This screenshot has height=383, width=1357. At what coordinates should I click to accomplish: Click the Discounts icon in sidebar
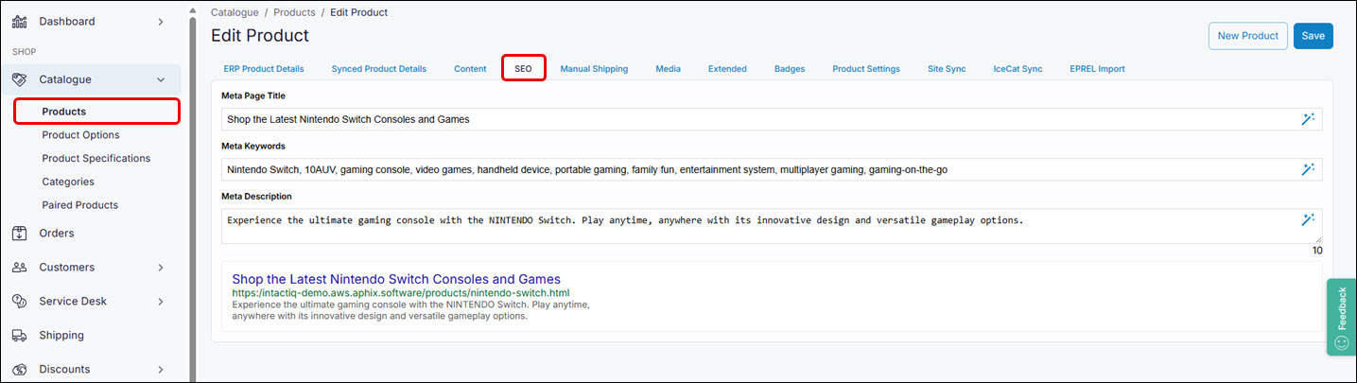(19, 369)
